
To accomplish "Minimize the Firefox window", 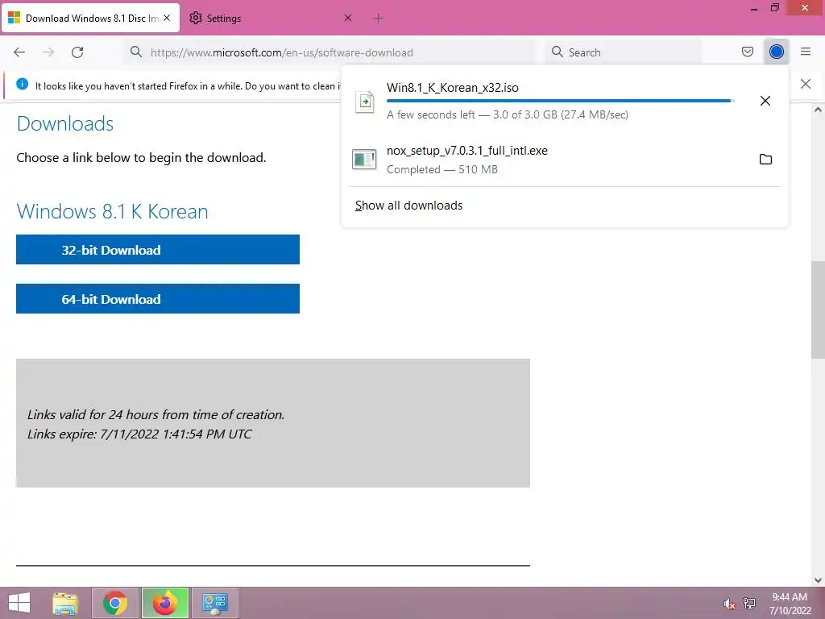I will coord(753,8).
